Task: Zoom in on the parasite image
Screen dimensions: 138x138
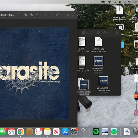Action: [x=31, y=15]
